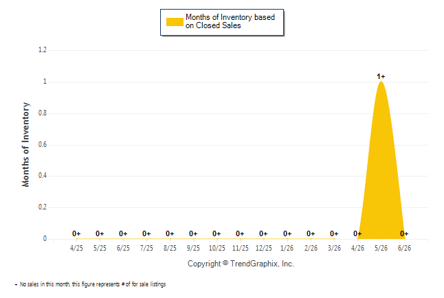Click the 1/26 x-axis label

tap(287, 248)
